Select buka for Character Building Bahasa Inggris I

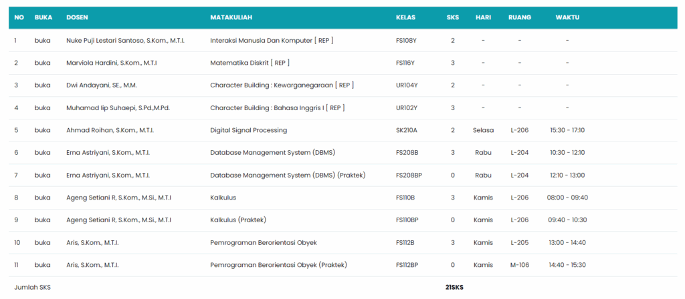coord(42,108)
